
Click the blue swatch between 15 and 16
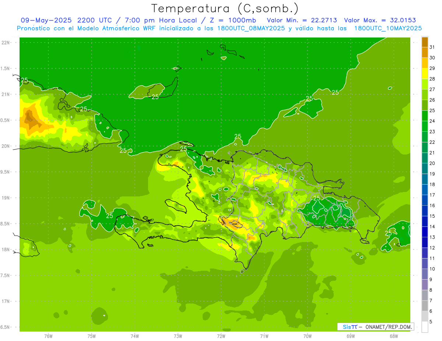pos(425,211)
